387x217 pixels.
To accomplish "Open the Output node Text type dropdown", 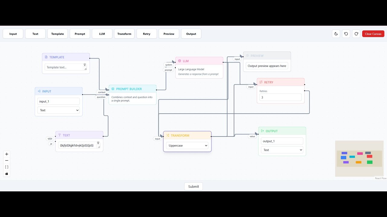I will click(x=282, y=150).
